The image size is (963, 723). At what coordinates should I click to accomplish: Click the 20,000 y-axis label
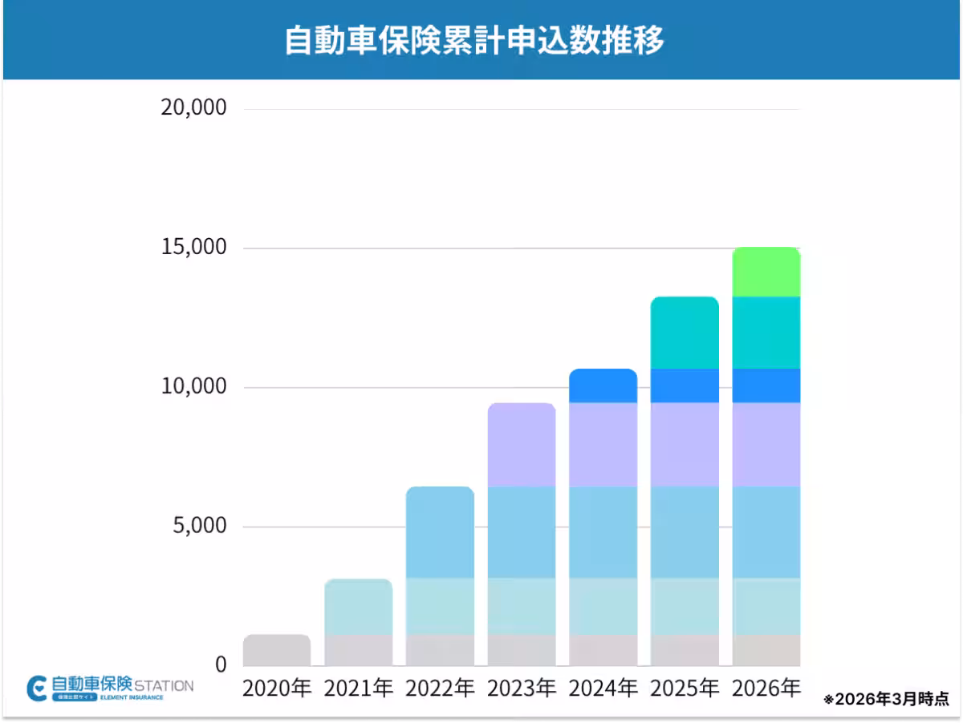tap(194, 107)
